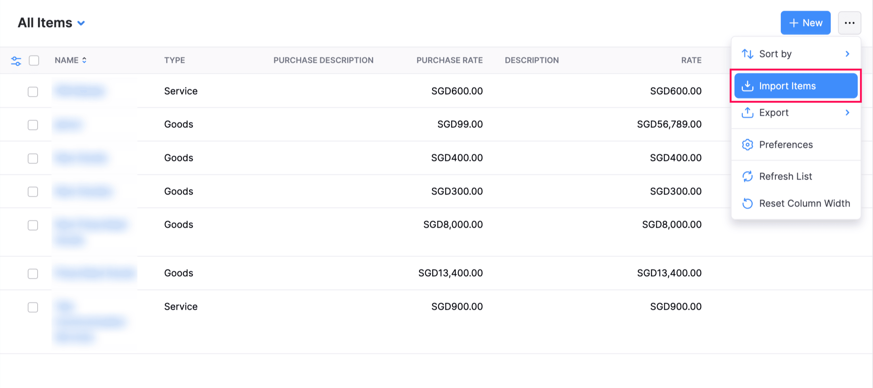Expand the Export submenu chevron
Screen dimensions: 873x388
(847, 113)
